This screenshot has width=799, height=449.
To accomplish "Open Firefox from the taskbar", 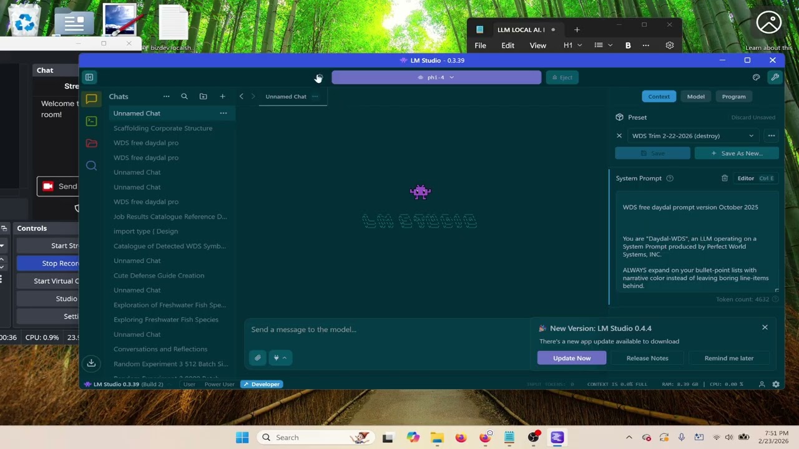I will [461, 438].
